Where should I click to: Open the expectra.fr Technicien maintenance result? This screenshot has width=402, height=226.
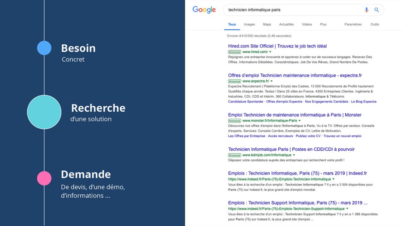[295, 75]
